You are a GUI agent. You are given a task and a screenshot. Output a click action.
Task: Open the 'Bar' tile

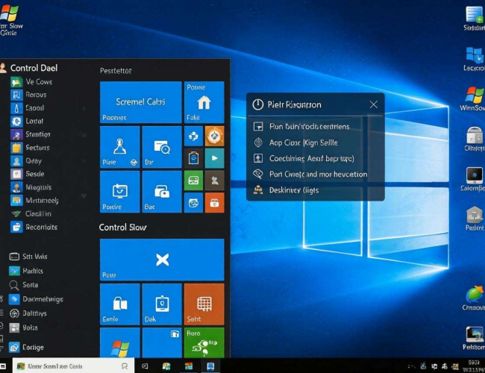[x=162, y=147]
